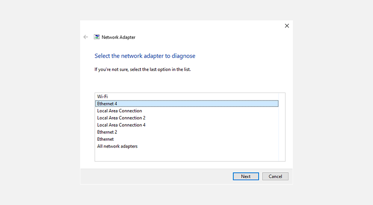The image size is (373, 205).
Task: Click the back arrow in the dialog
Action: tap(86, 37)
